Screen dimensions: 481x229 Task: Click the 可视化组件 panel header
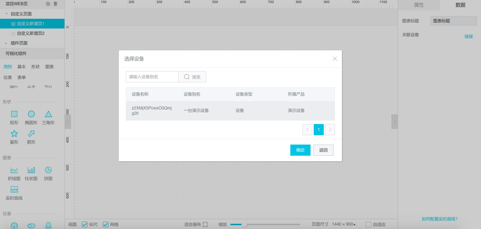click(x=32, y=54)
